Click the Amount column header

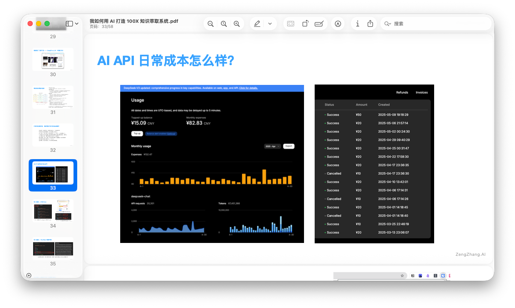pos(362,105)
